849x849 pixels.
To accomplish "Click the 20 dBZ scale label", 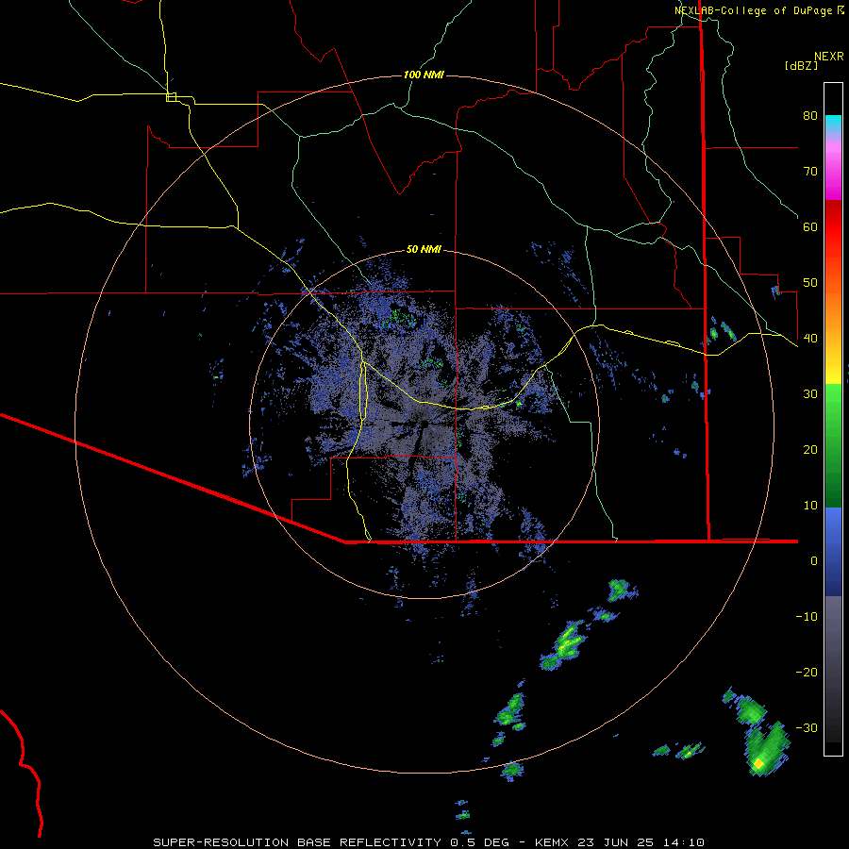I will point(810,450).
